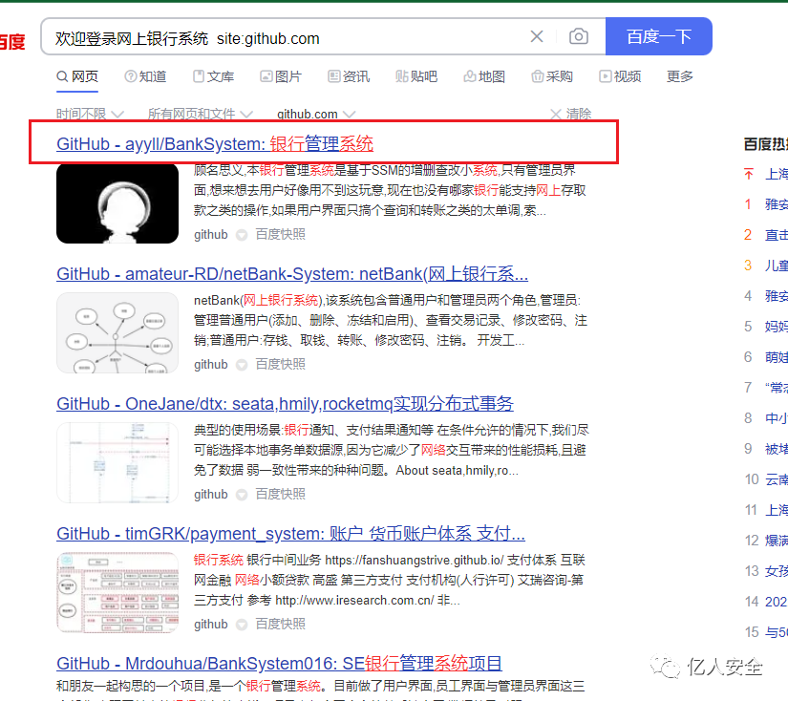The width and height of the screenshot is (788, 701).
Task: Click the Baidu logo
Action: tap(12, 41)
